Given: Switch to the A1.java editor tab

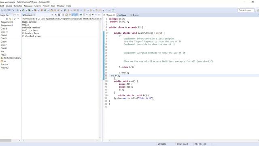Looking at the screenshot, I should [x=122, y=15].
